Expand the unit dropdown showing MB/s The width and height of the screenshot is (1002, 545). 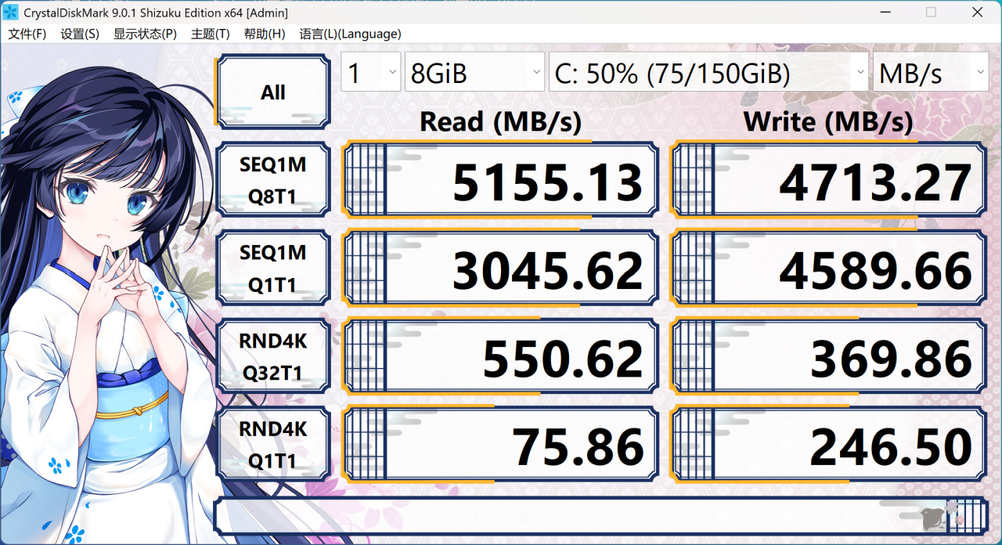931,73
